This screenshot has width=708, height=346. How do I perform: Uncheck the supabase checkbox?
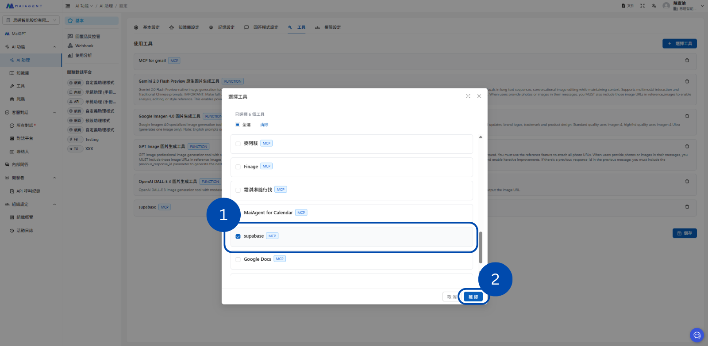(238, 236)
